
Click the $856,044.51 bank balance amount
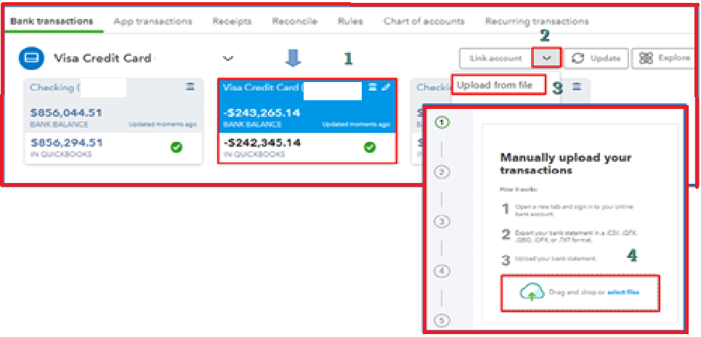click(x=66, y=113)
